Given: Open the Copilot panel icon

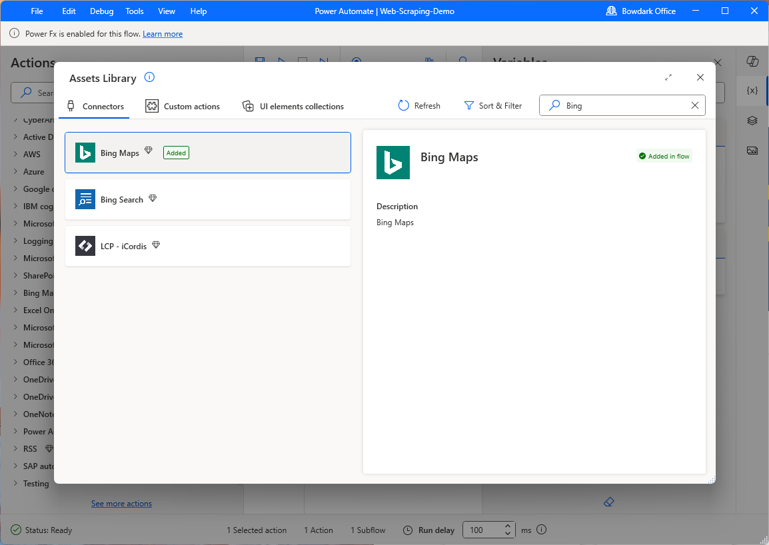Looking at the screenshot, I should pyautogui.click(x=752, y=61).
